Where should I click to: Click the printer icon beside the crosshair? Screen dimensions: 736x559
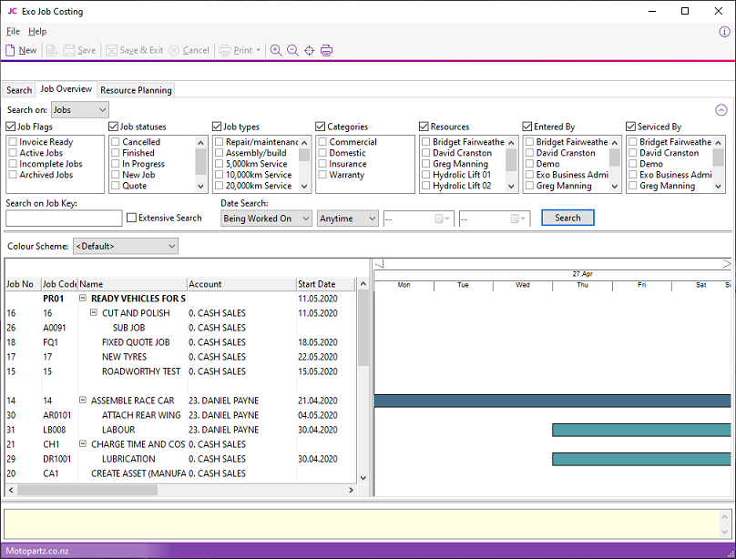(326, 50)
